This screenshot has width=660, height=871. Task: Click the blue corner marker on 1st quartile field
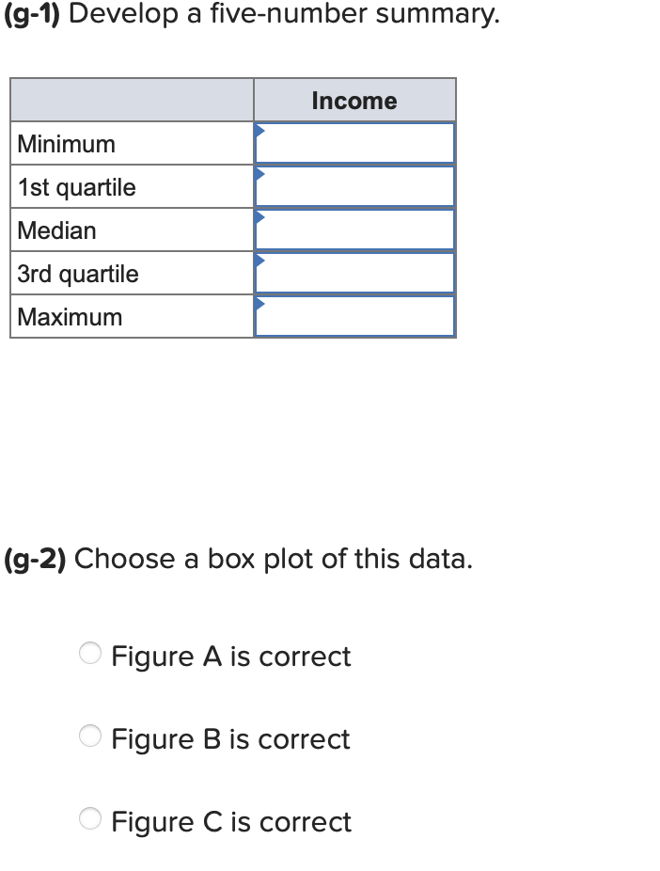[x=260, y=171]
